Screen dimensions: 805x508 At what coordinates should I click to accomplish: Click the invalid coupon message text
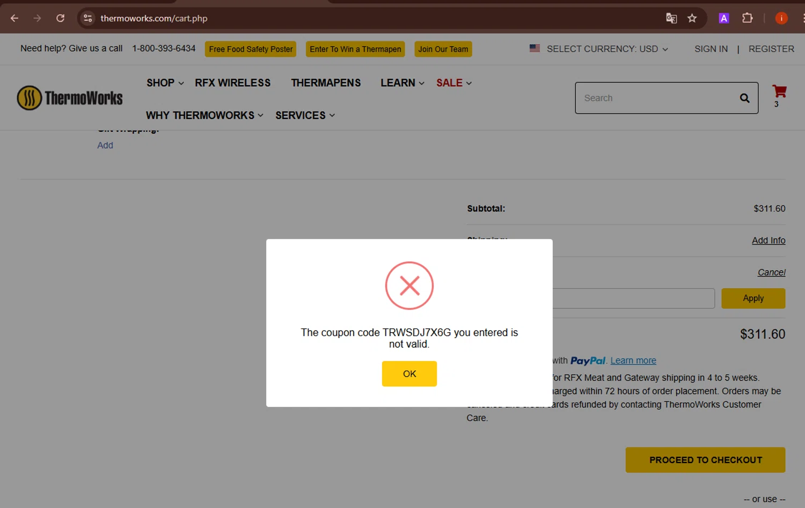pyautogui.click(x=409, y=338)
